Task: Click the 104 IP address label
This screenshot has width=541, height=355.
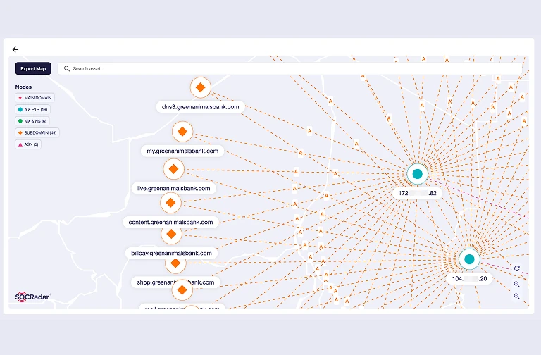Action: [469, 279]
